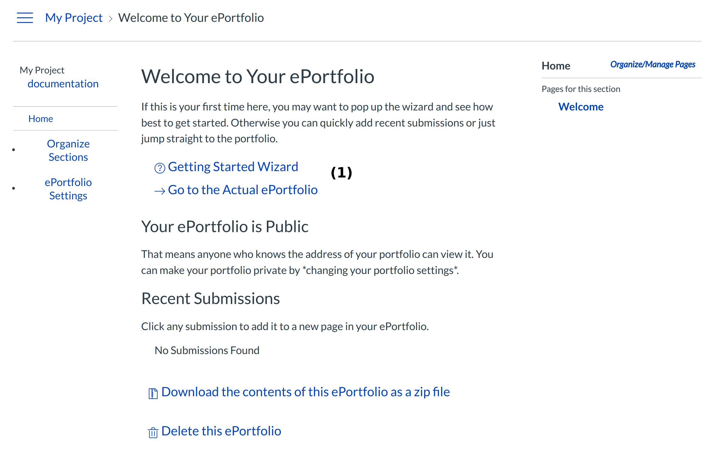Open Organize Sections in sidebar

click(x=68, y=150)
